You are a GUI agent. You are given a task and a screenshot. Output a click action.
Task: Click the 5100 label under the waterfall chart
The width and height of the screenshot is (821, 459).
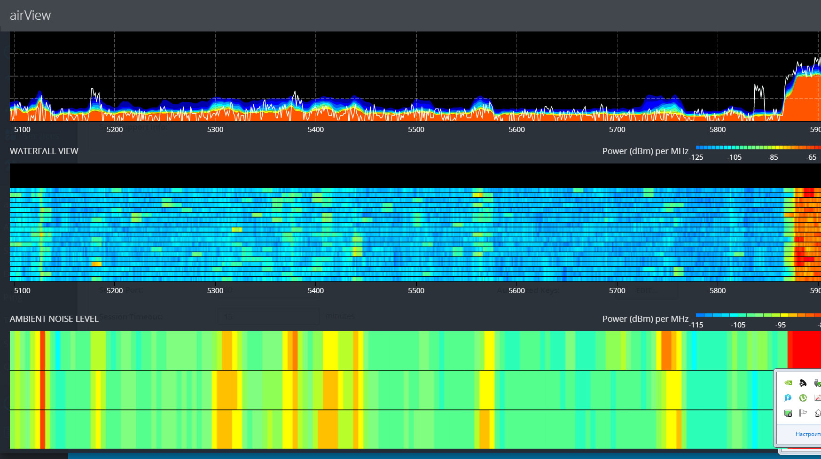22,291
